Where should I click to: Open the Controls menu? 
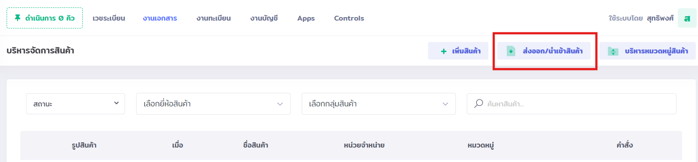point(349,18)
